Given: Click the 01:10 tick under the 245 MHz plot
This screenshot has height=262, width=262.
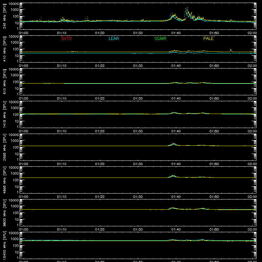Looking at the screenshot, I should point(62,33).
